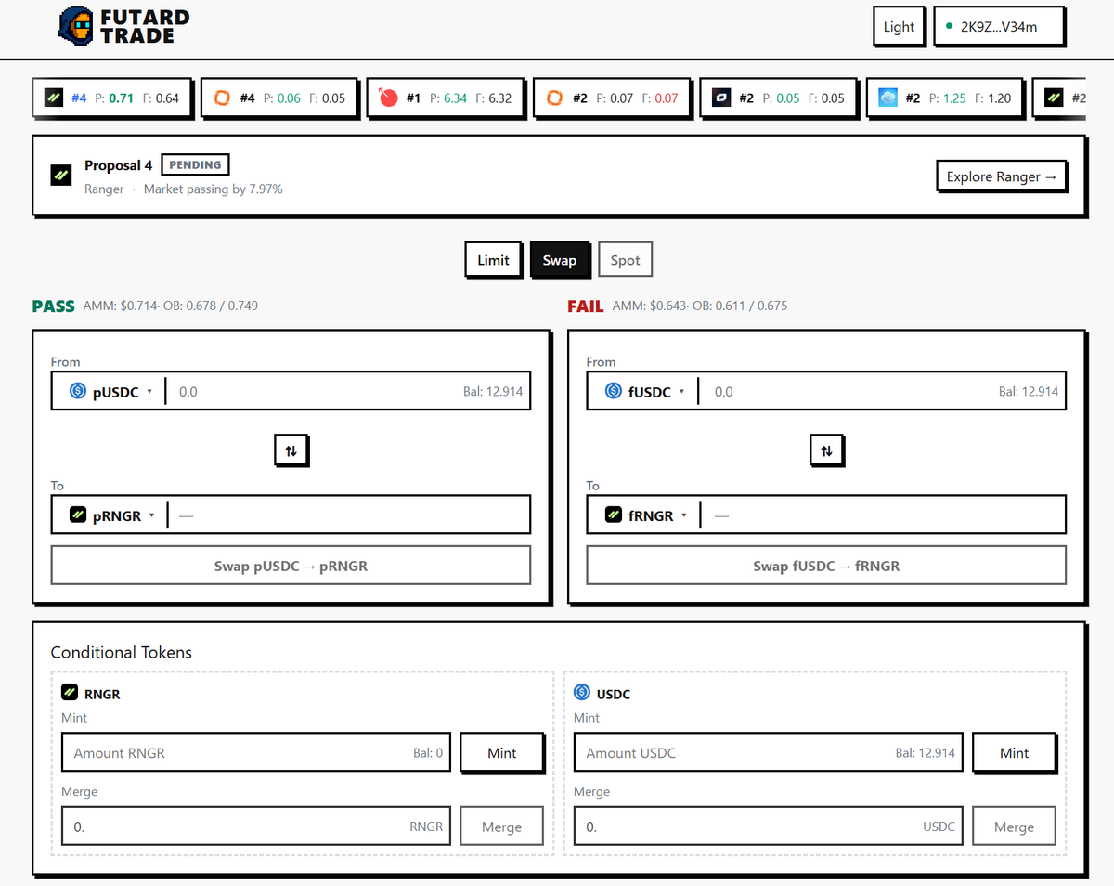Click the pUSDC coin icon

click(x=78, y=392)
